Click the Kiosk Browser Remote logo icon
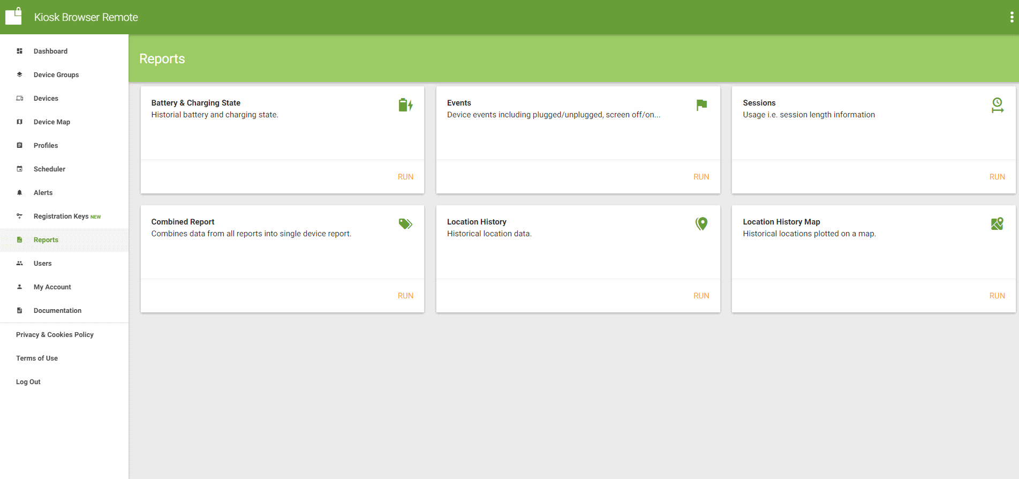 [x=13, y=16]
